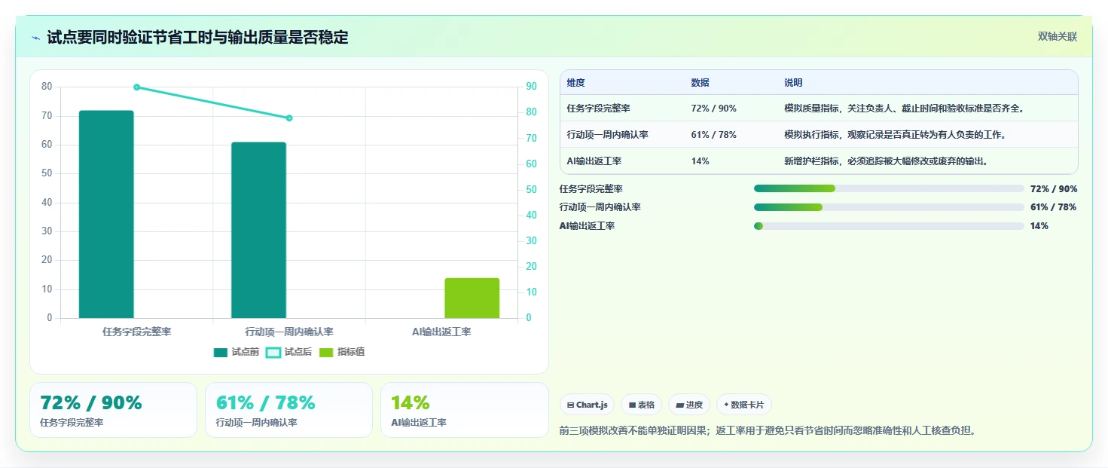Screen dimensions: 1108x468
Task: Click the AI输出返工率 progress bar
Action: pyautogui.click(x=889, y=226)
